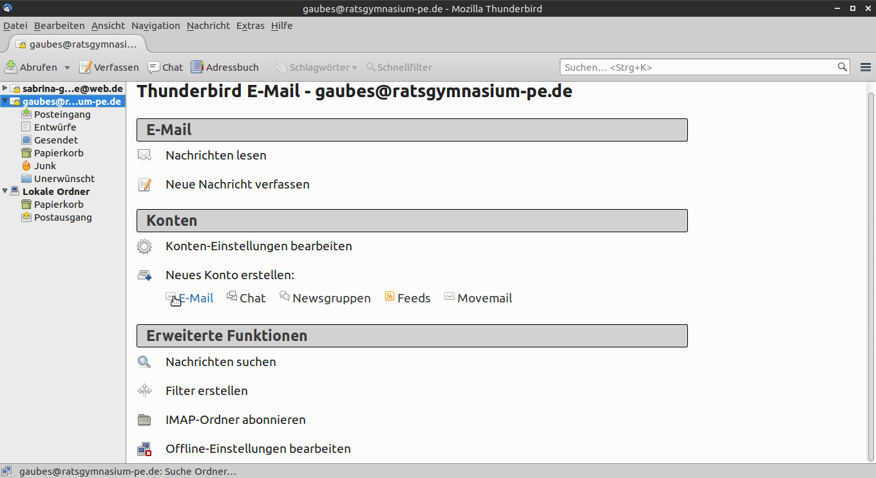The image size is (876, 478).
Task: Open the Abrufen dropdown arrow
Action: pos(67,68)
